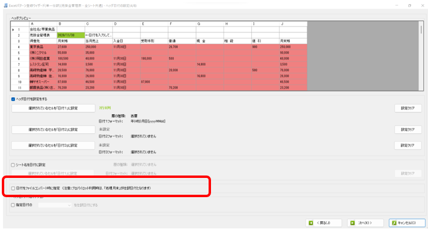The width and height of the screenshot is (428, 229).
Task: Select the 受取手形 header cell
Action: click(154, 41)
